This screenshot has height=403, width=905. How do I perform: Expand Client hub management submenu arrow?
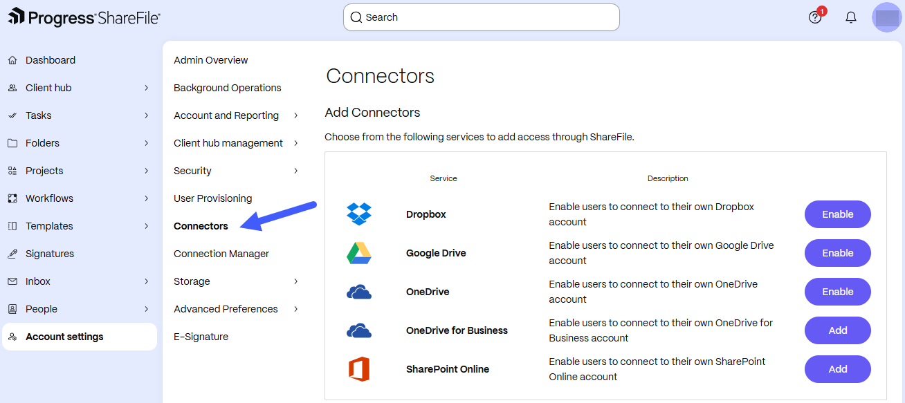tap(296, 143)
